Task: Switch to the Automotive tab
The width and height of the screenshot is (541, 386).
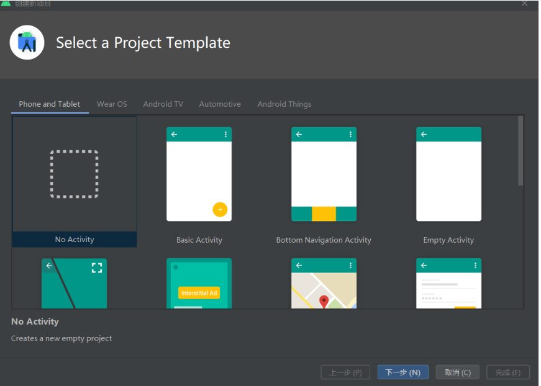Action: [x=220, y=104]
